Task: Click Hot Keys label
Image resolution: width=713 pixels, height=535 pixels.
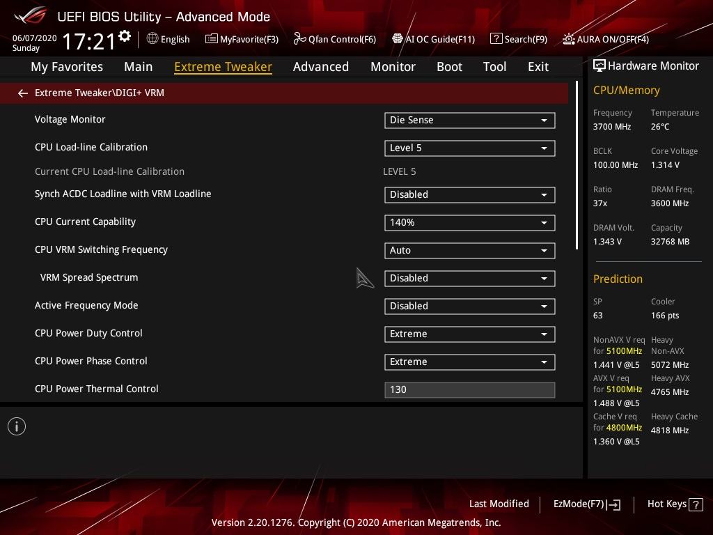Action: click(x=666, y=504)
